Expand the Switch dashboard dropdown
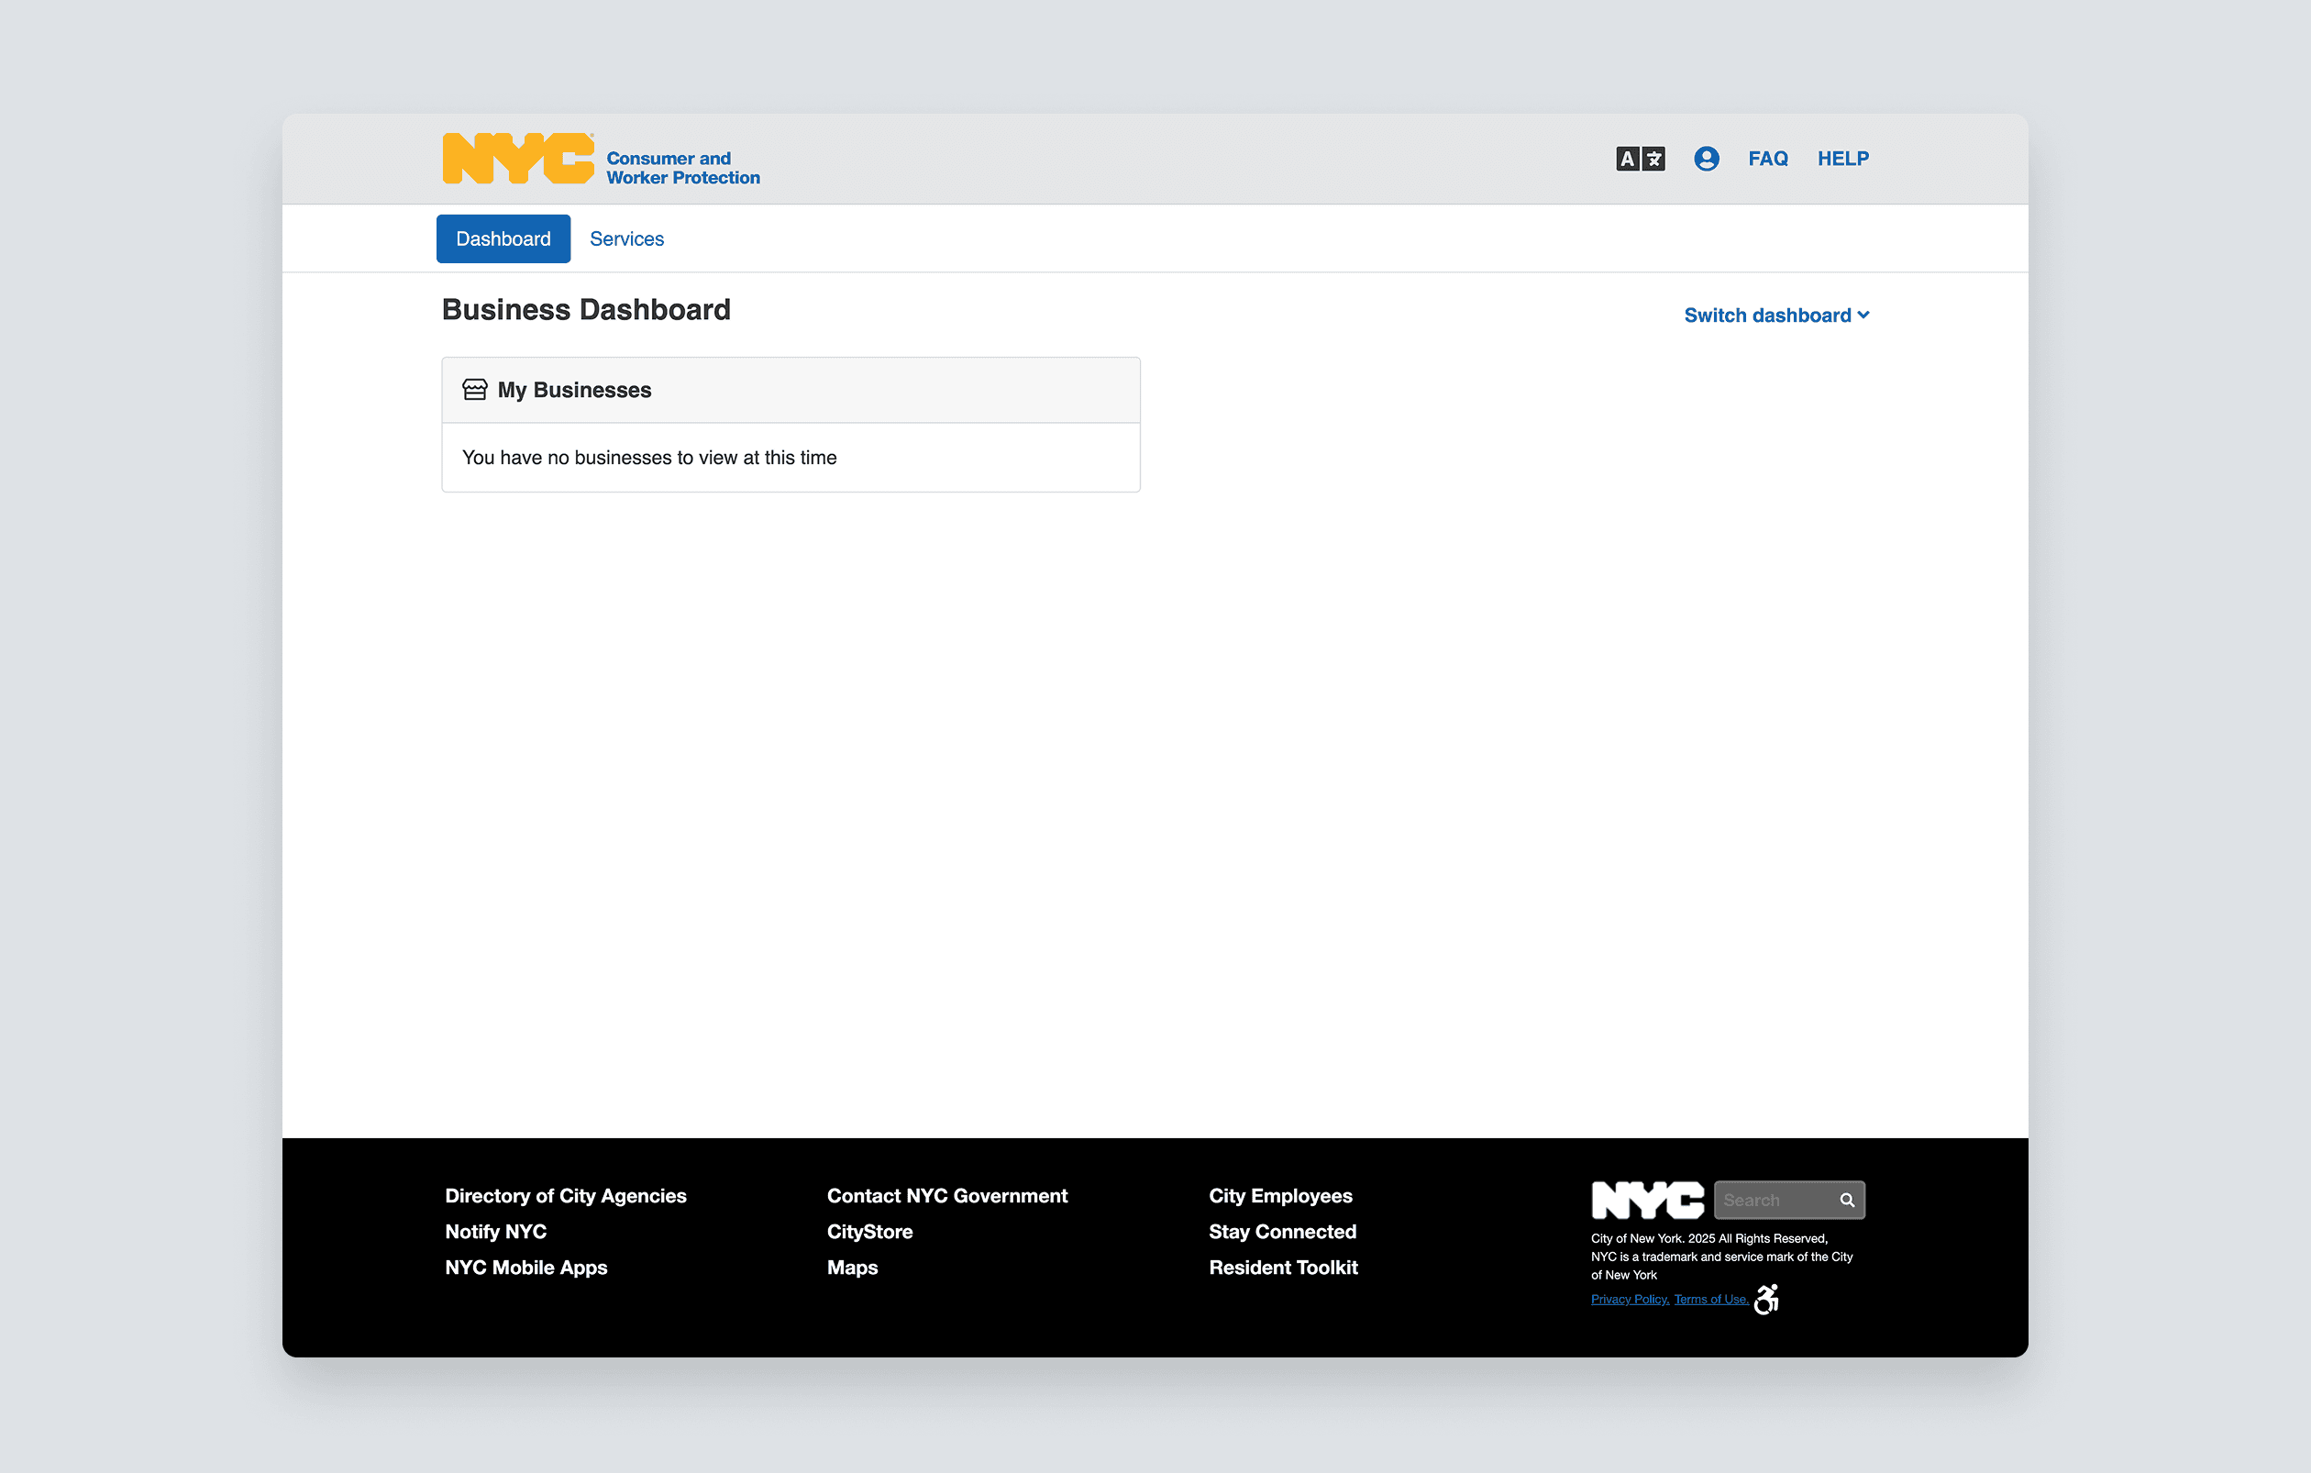The height and width of the screenshot is (1473, 2311). click(1775, 315)
